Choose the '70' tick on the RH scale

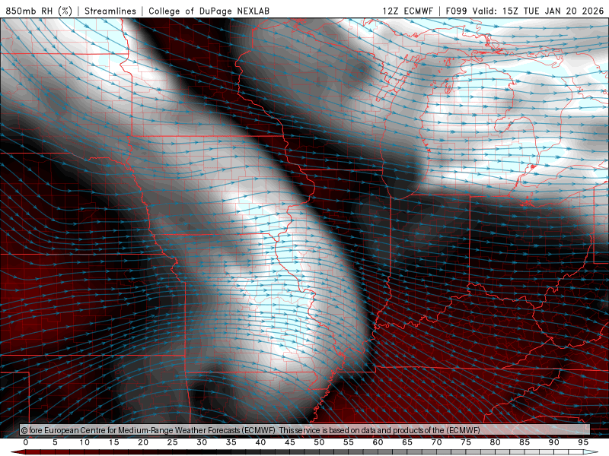point(436,442)
